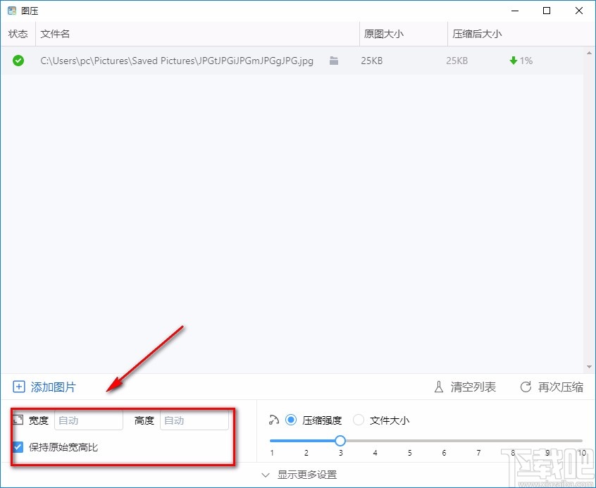
Task: Click the green success status icon
Action: (18, 61)
